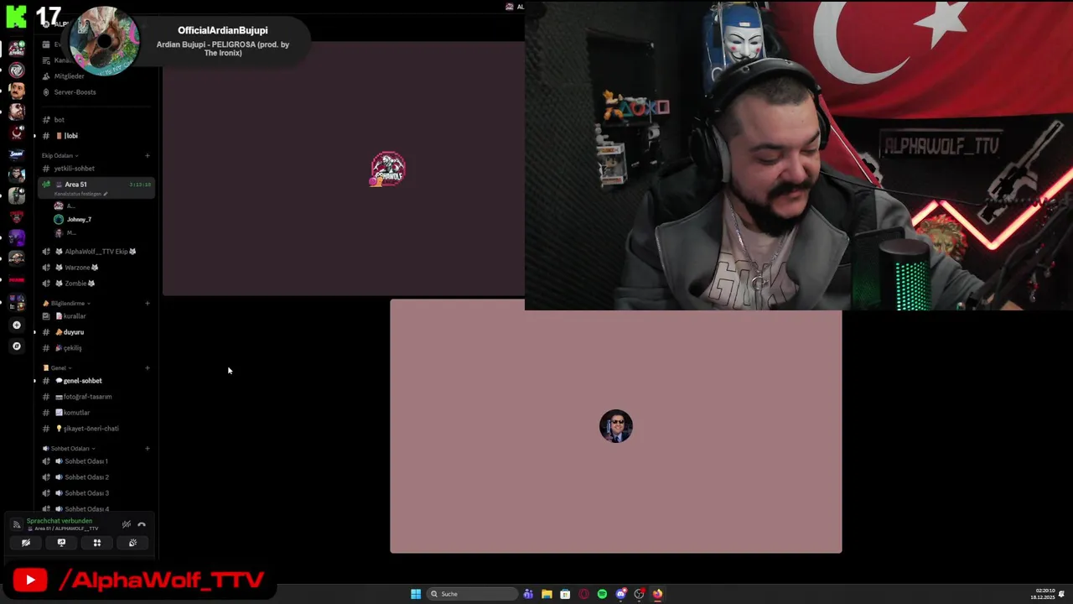Image resolution: width=1073 pixels, height=604 pixels.
Task: Collapse the Bilgilendirme category
Action: click(x=67, y=304)
